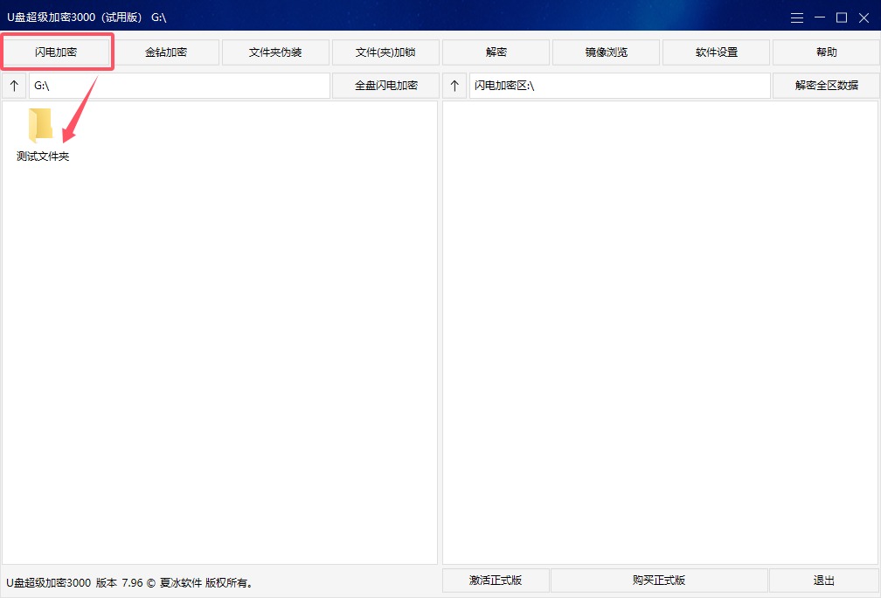Open 镜像浏览 mirror browse
This screenshot has width=881, height=598.
tap(606, 52)
